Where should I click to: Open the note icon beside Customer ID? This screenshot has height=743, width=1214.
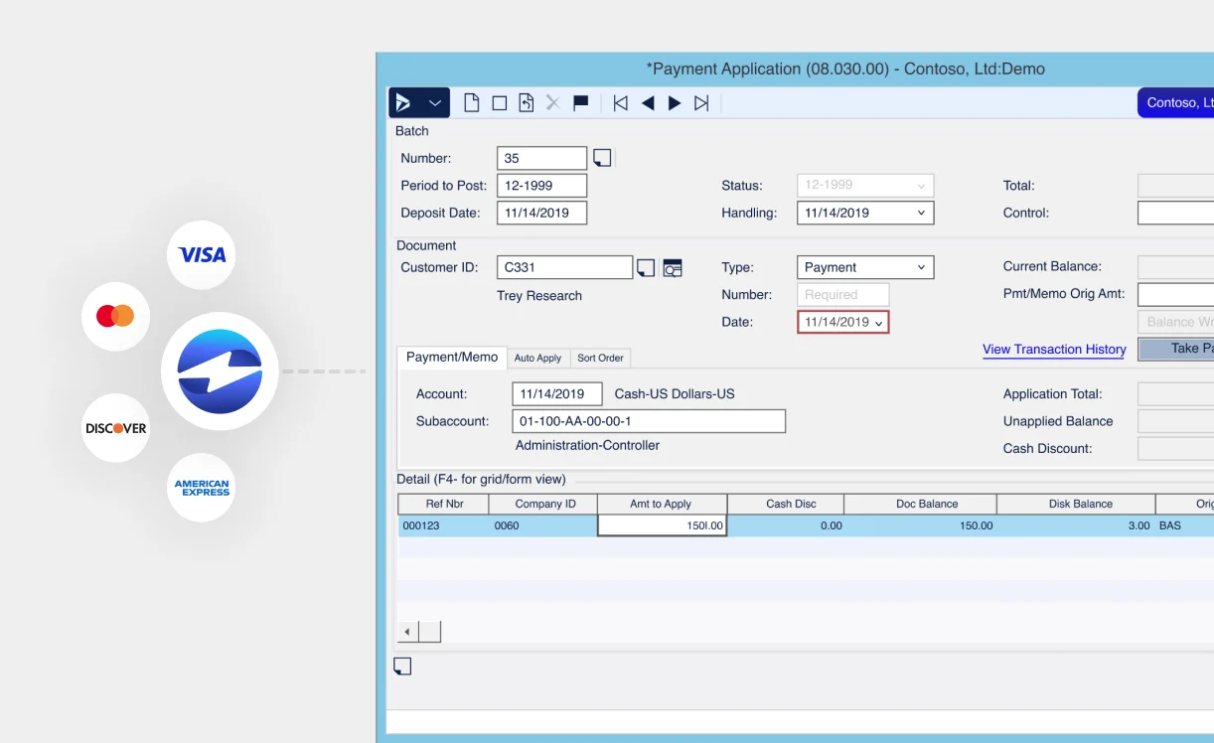(646, 267)
